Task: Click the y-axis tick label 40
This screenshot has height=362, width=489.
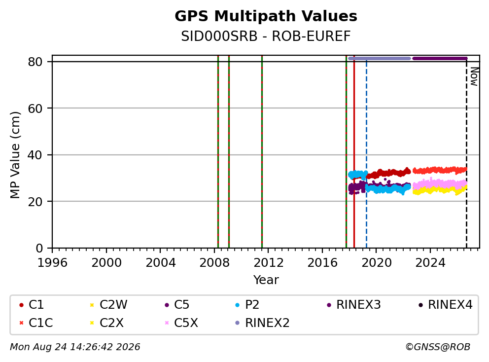Action: pyautogui.click(x=35, y=155)
